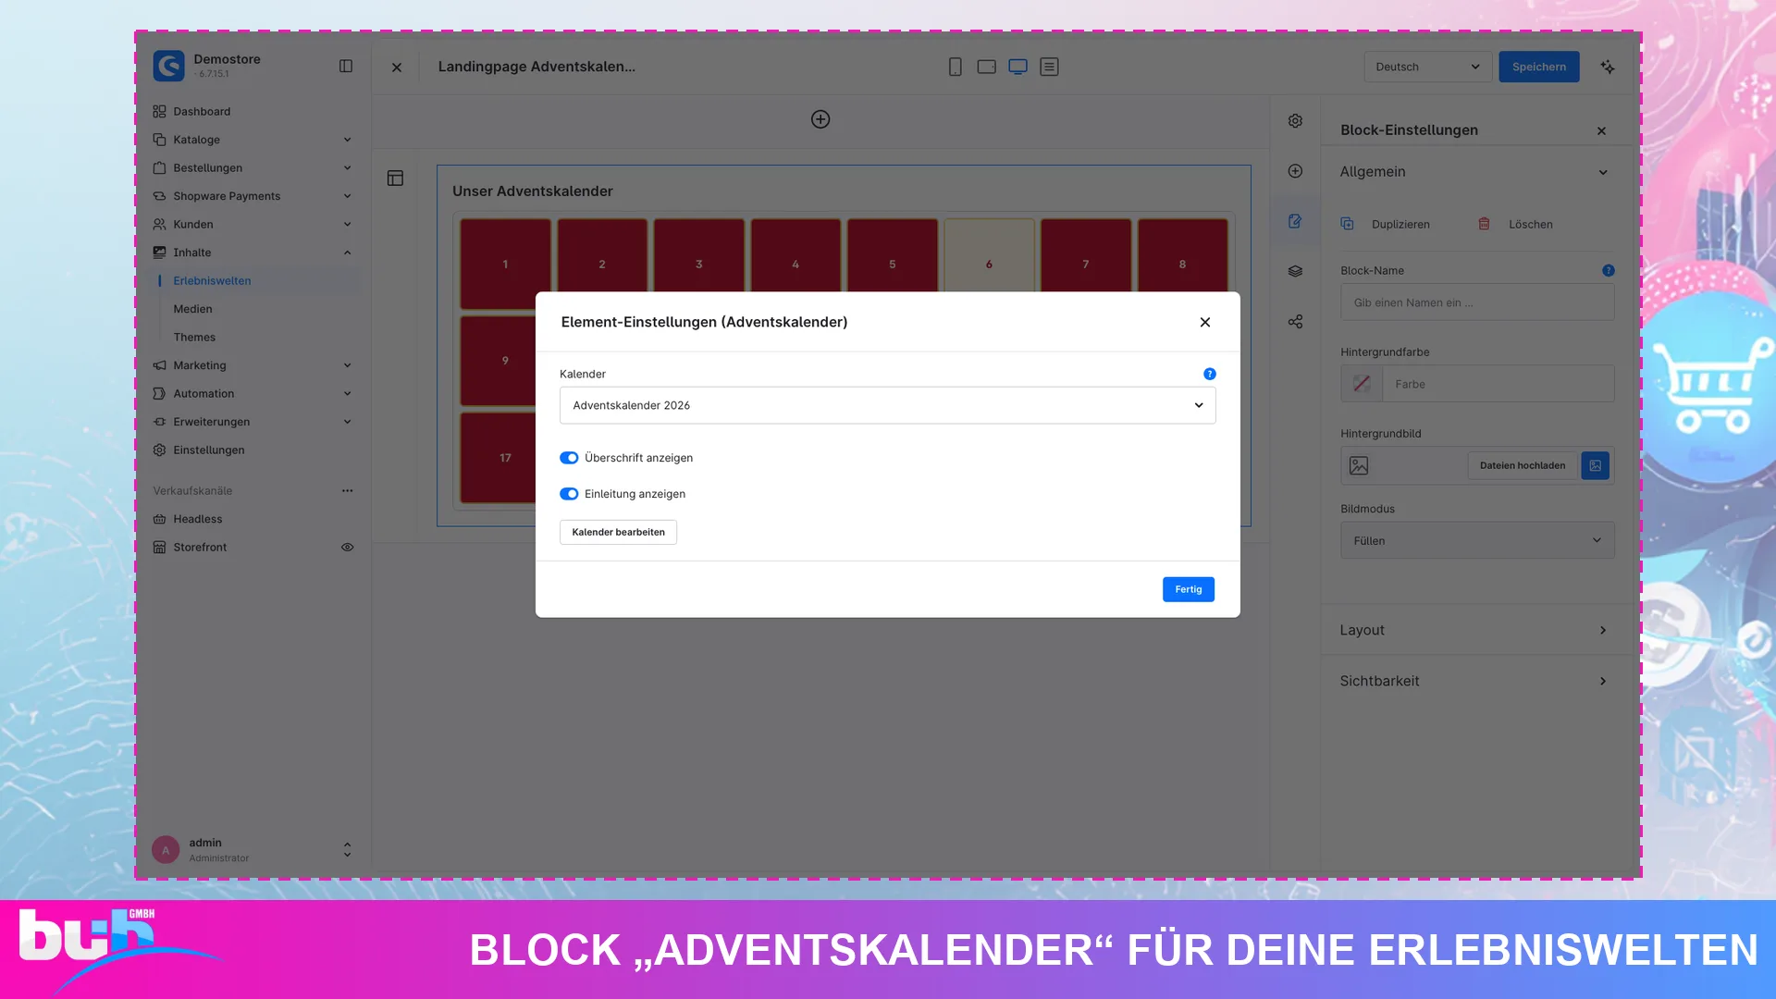
Task: Expand the Kataloge menu
Action: (253, 140)
